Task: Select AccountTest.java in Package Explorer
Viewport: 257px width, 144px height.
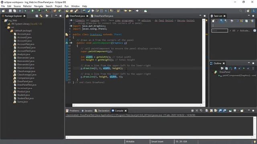Action: click(26, 44)
